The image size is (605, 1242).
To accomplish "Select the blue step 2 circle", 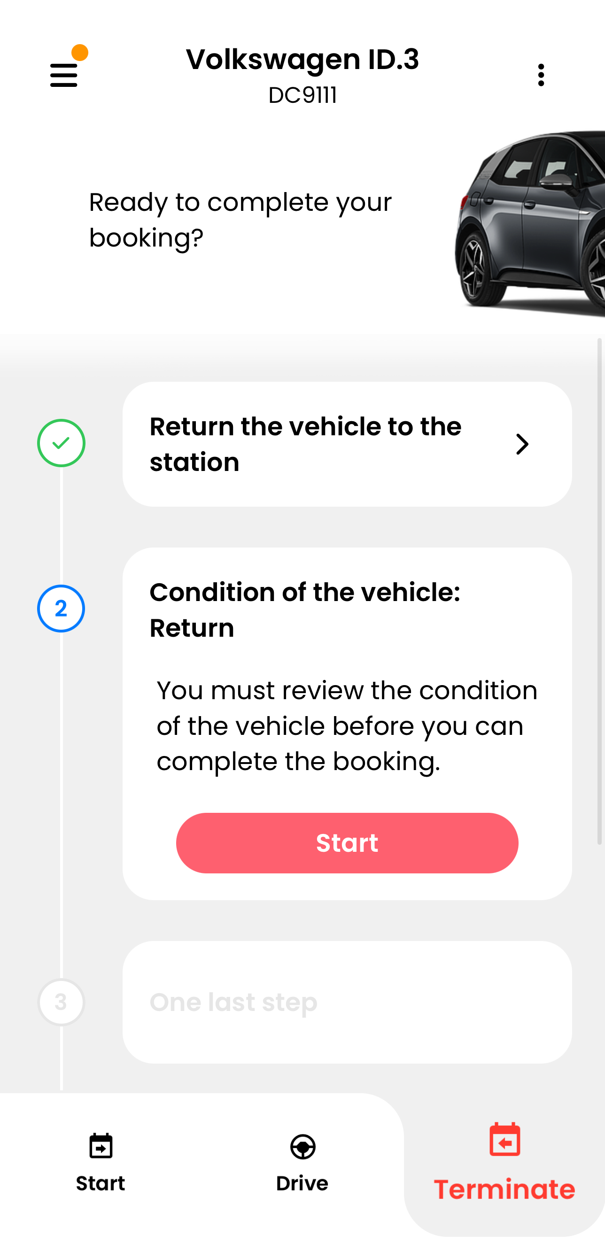I will (x=61, y=609).
